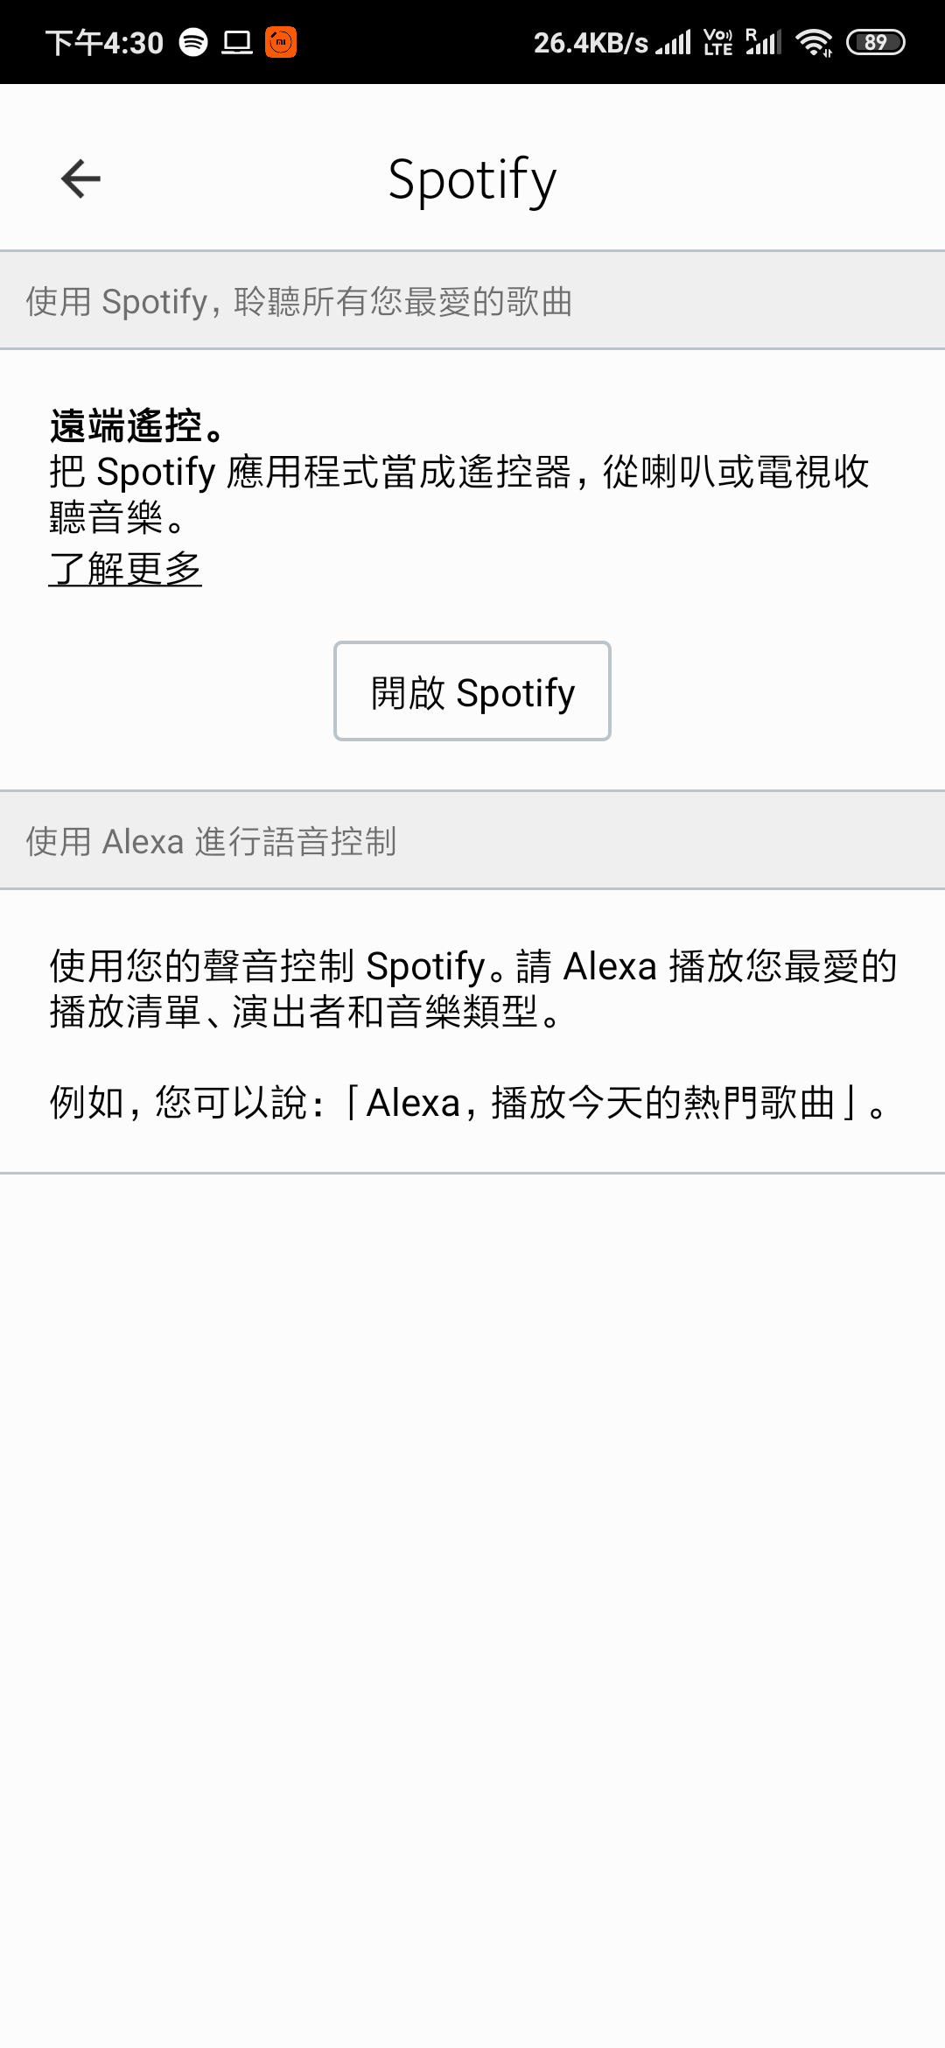The image size is (945, 2048).
Task: Tap the remote control description paragraph
Action: [459, 494]
